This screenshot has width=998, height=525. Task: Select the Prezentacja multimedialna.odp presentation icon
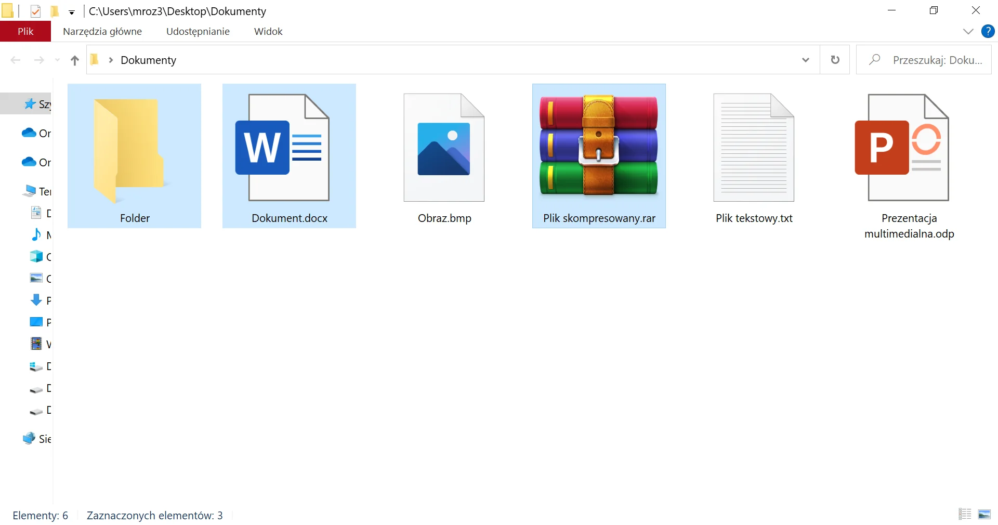(x=902, y=148)
